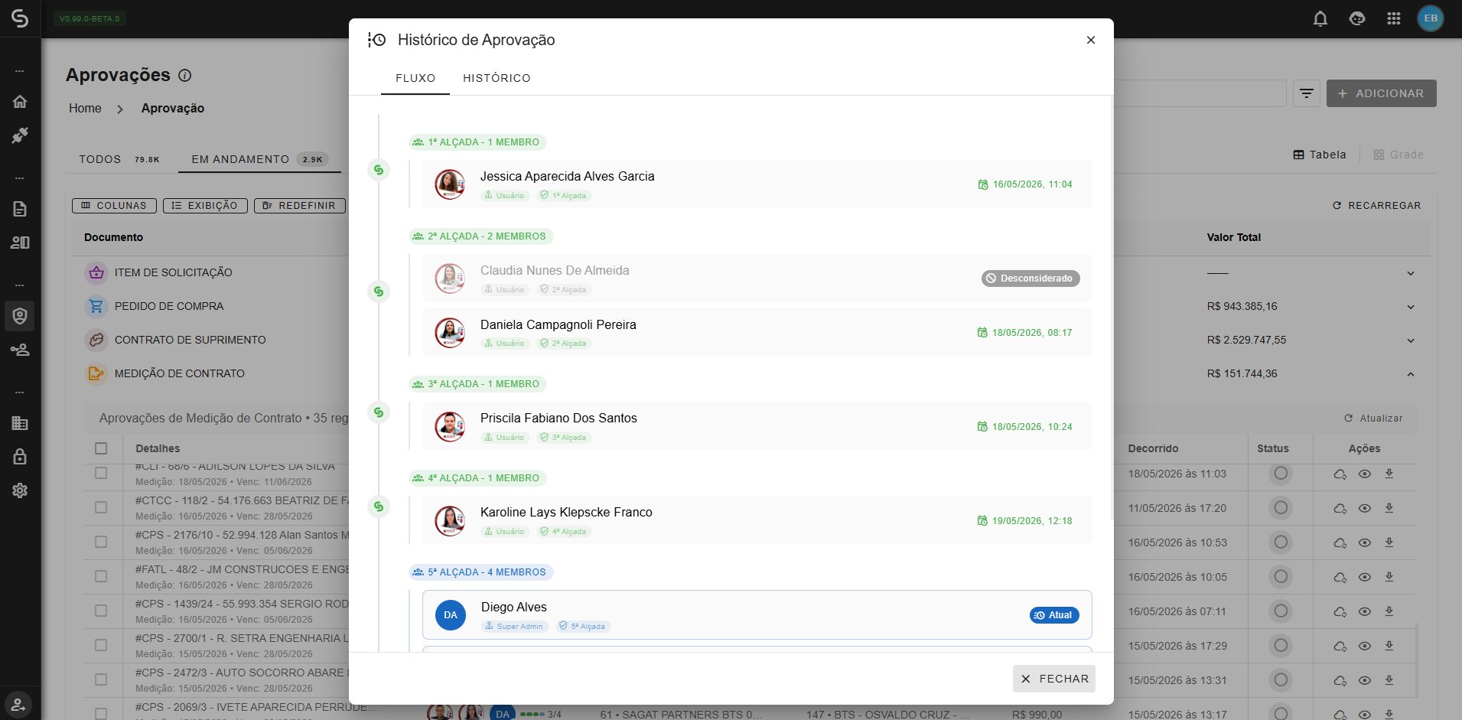Open the filter list icon
The width and height of the screenshot is (1462, 720).
pyautogui.click(x=1307, y=93)
